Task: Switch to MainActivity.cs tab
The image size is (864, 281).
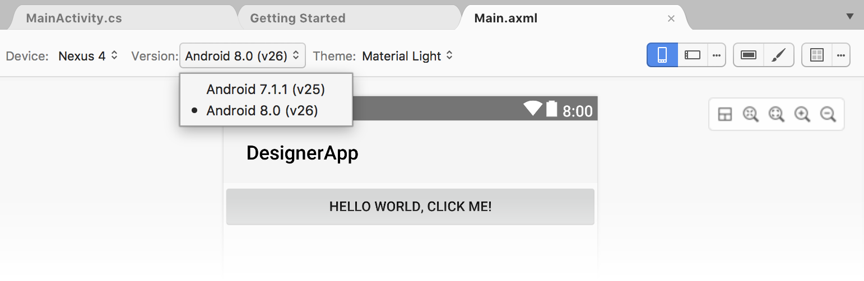Action: click(74, 18)
